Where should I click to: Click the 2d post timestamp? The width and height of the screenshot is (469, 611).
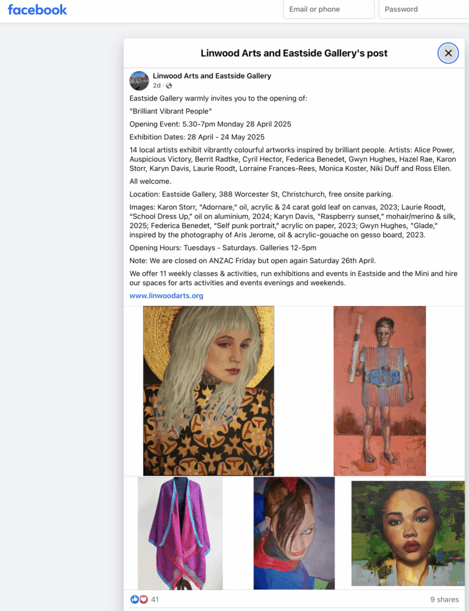pos(157,86)
